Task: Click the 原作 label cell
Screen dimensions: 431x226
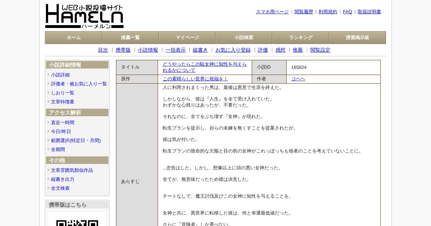Action: tap(137, 79)
